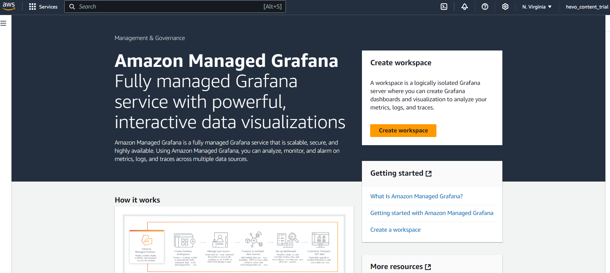Click the Getting started external link icon
The width and height of the screenshot is (610, 273).
pos(429,173)
